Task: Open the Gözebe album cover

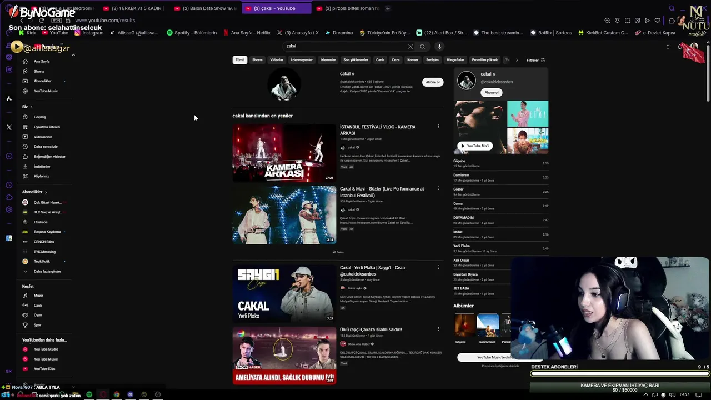Action: pyautogui.click(x=464, y=325)
